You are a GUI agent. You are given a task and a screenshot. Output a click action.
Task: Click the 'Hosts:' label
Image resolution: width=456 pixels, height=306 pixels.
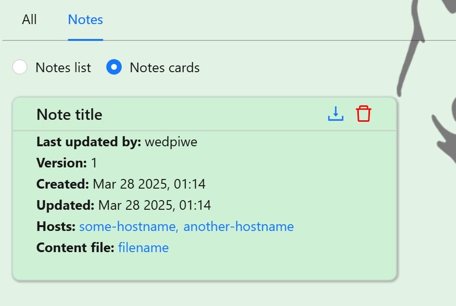[56, 226]
